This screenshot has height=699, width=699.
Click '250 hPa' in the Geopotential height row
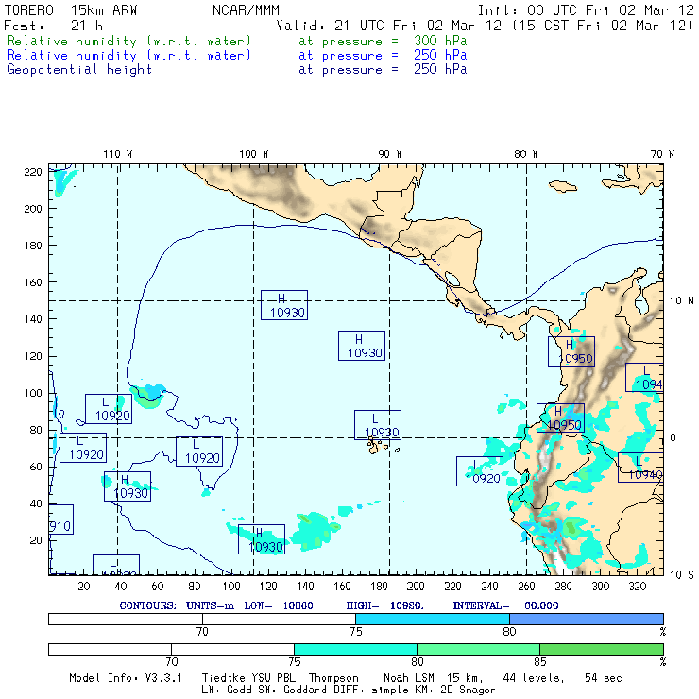(440, 69)
